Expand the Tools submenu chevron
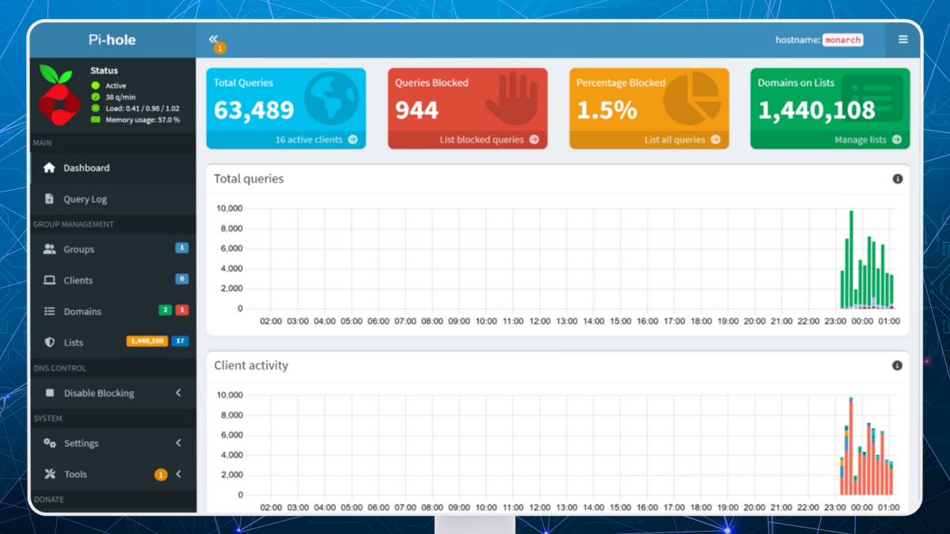 point(178,475)
